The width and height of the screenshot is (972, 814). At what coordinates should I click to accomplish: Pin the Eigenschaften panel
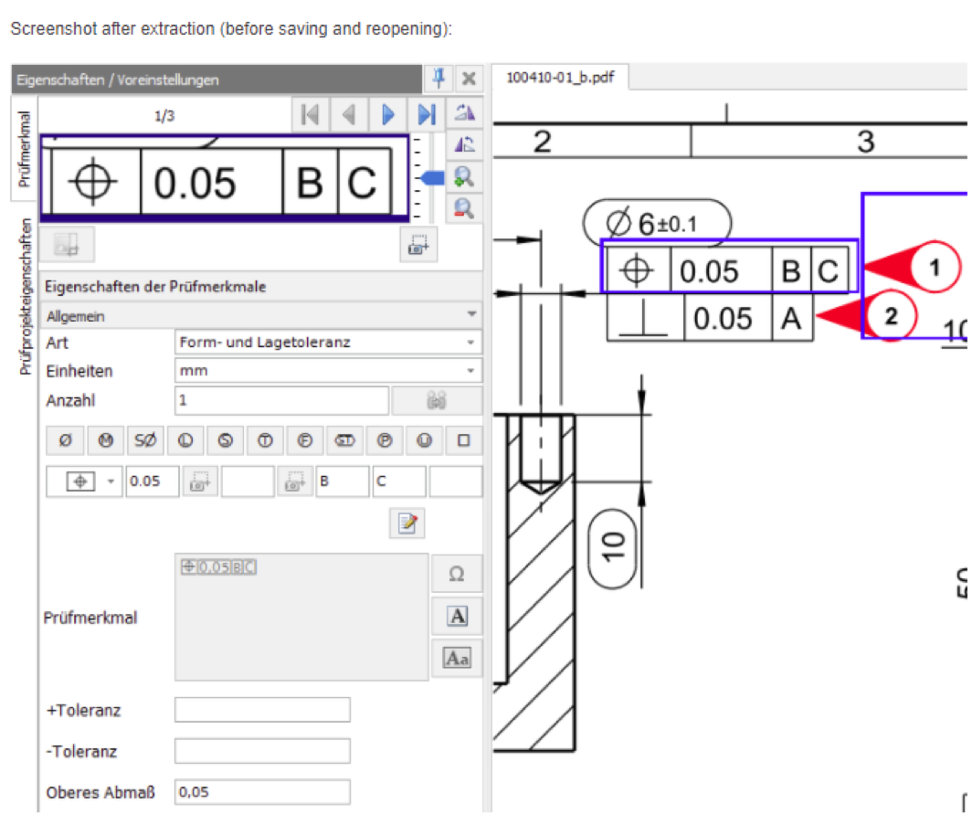438,79
